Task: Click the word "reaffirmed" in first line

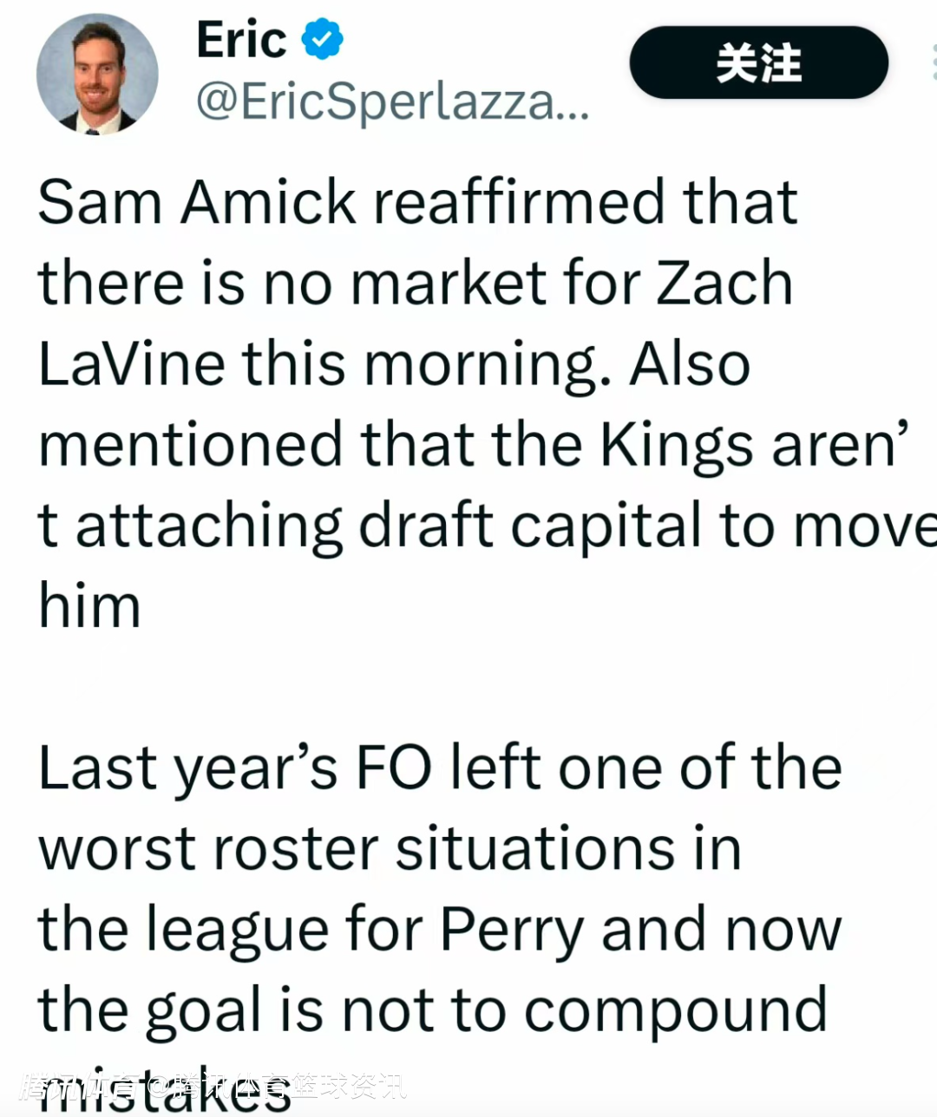Action: [521, 203]
